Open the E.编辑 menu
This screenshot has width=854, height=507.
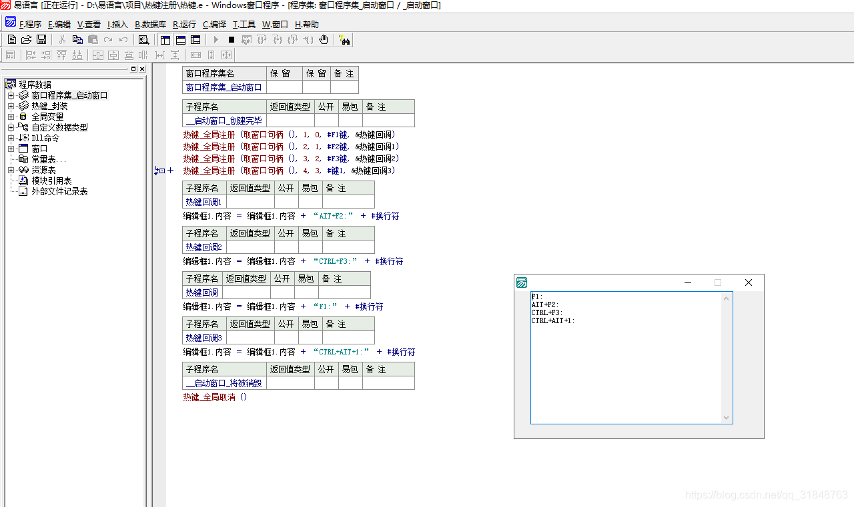click(x=59, y=24)
